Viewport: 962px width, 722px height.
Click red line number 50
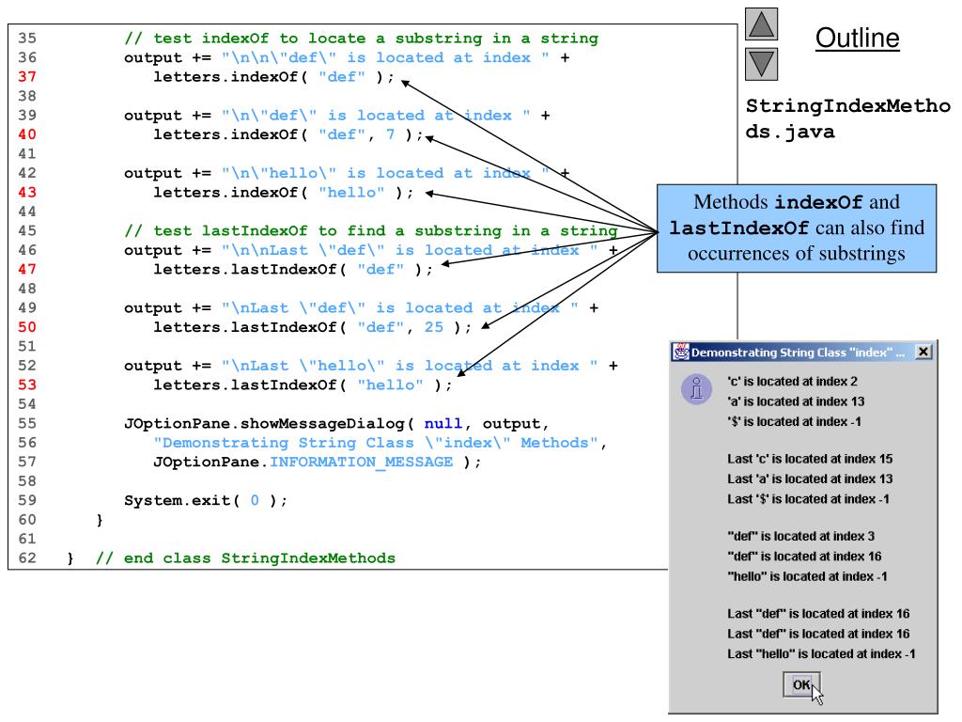click(x=27, y=326)
